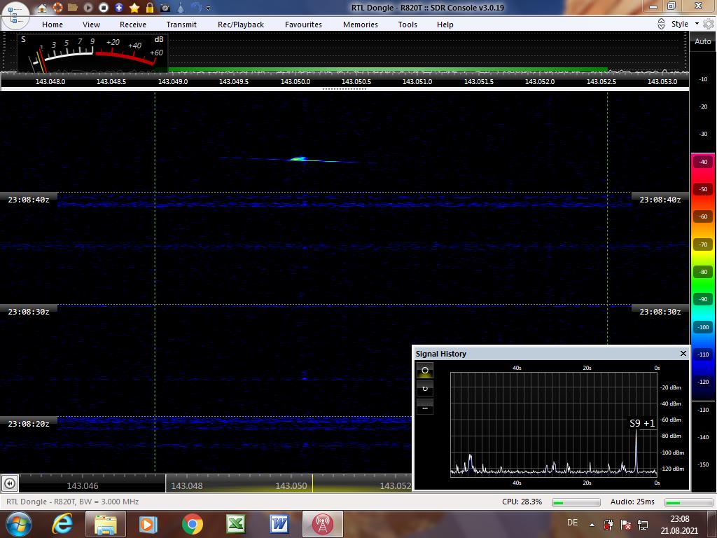Open the more options ellipsis in Signal History
Image resolution: width=717 pixels, height=538 pixels.
tap(425, 408)
